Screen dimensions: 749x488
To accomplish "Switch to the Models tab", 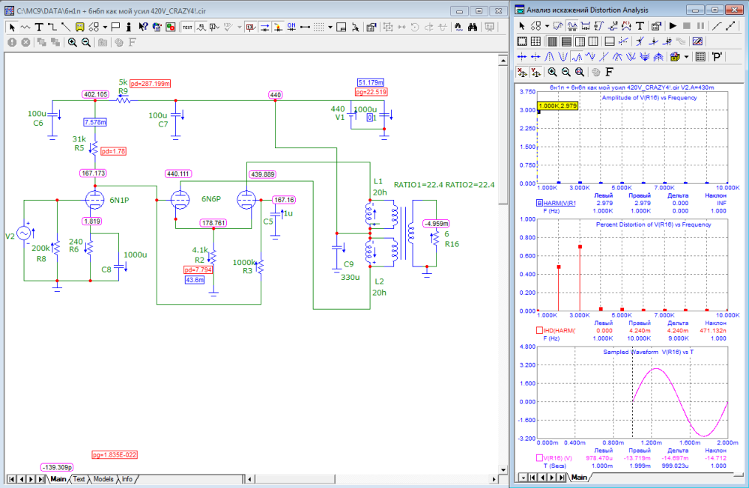I will (103, 479).
